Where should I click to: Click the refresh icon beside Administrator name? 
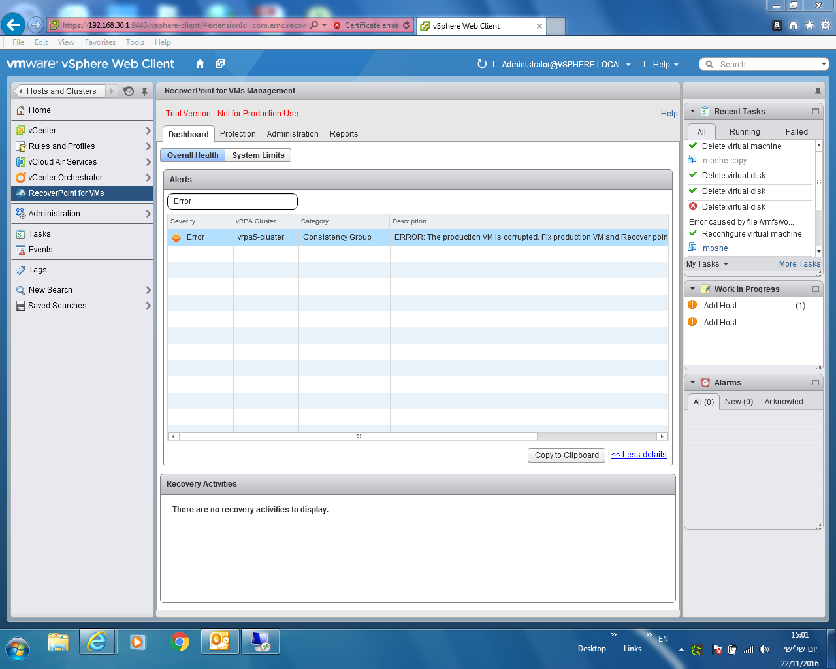coord(482,64)
